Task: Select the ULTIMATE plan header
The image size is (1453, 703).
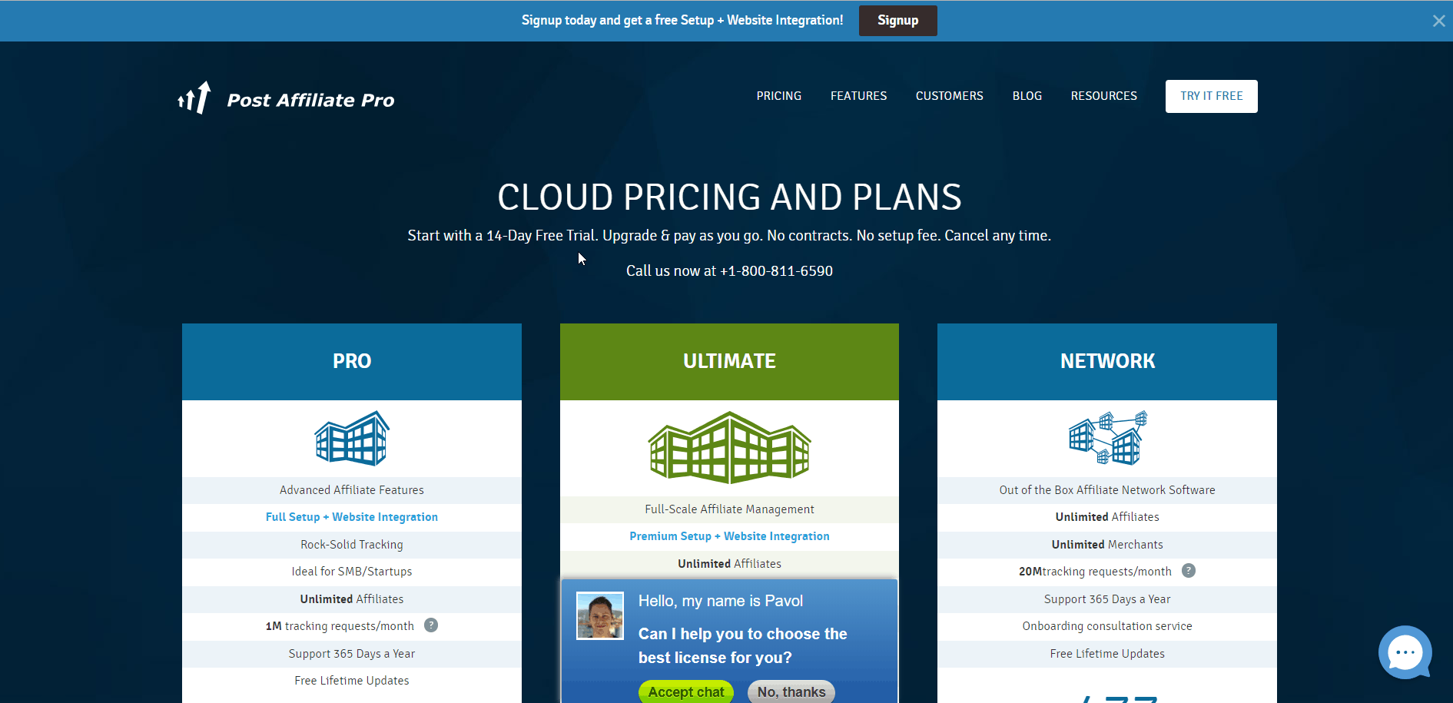Action: [x=729, y=361]
